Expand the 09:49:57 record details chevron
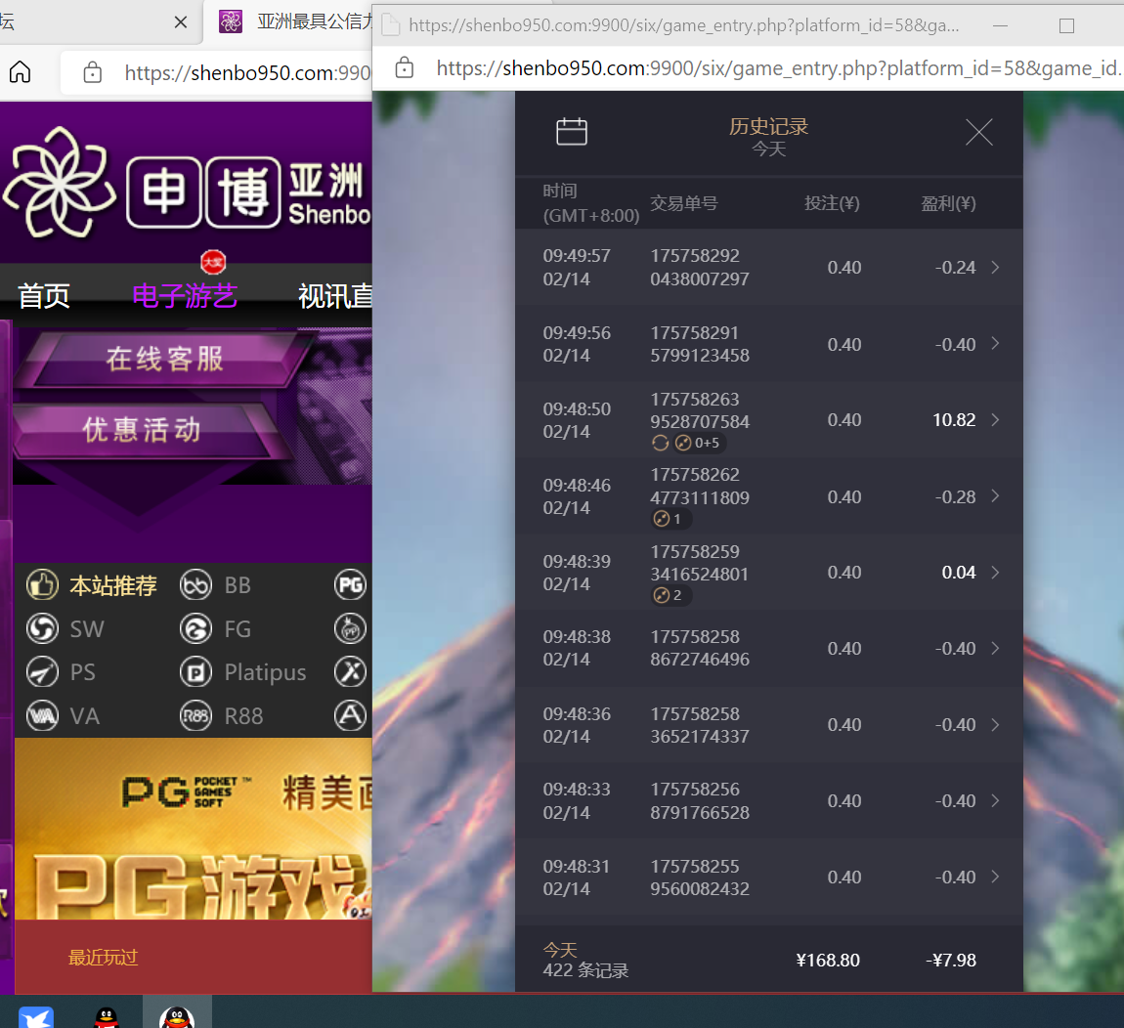 pos(995,268)
